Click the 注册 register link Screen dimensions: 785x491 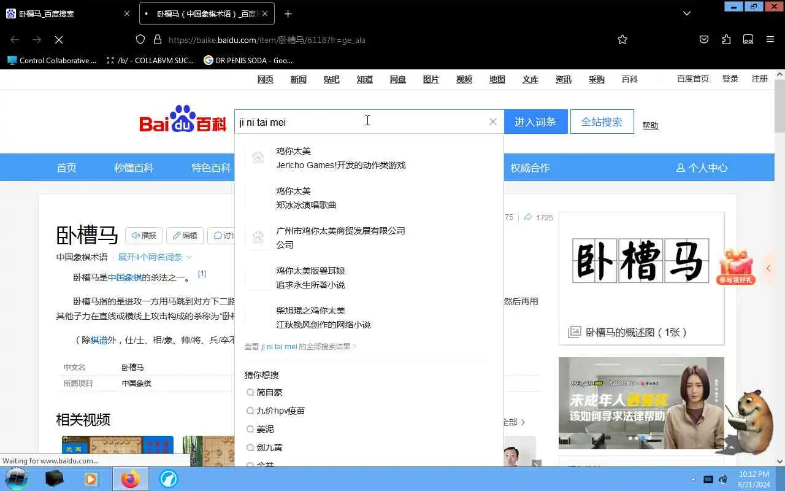coord(760,79)
